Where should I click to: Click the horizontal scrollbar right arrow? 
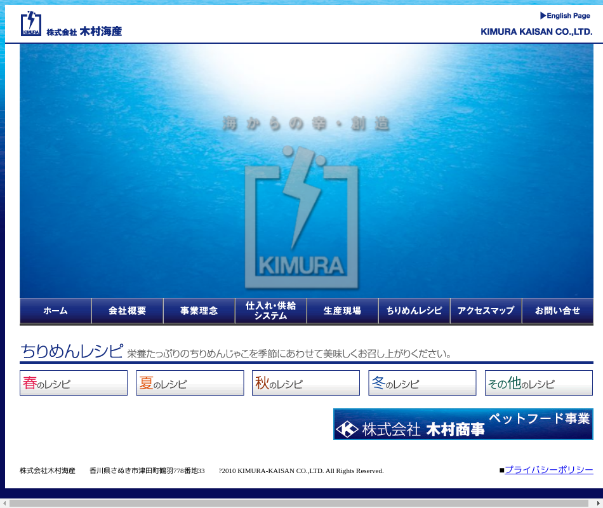click(598, 503)
